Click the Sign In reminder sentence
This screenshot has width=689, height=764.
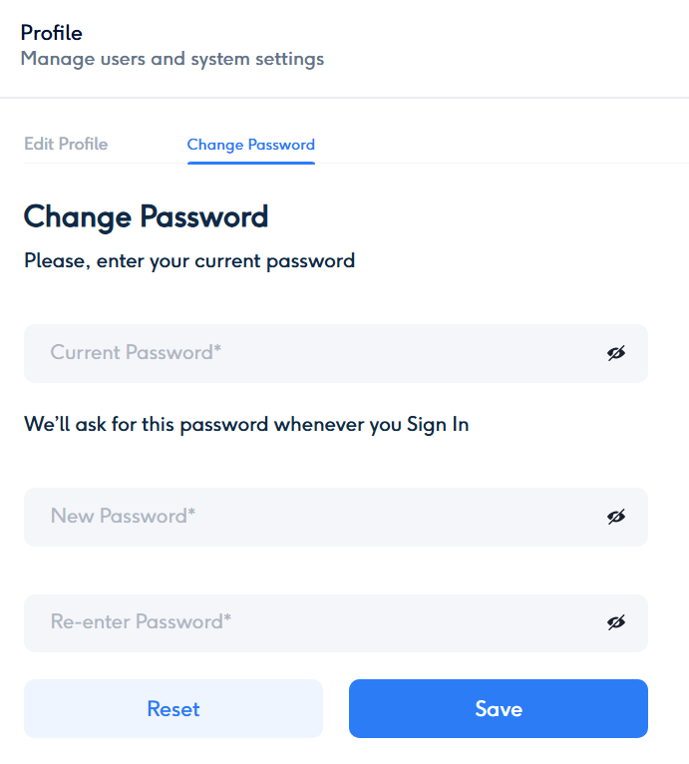246,424
